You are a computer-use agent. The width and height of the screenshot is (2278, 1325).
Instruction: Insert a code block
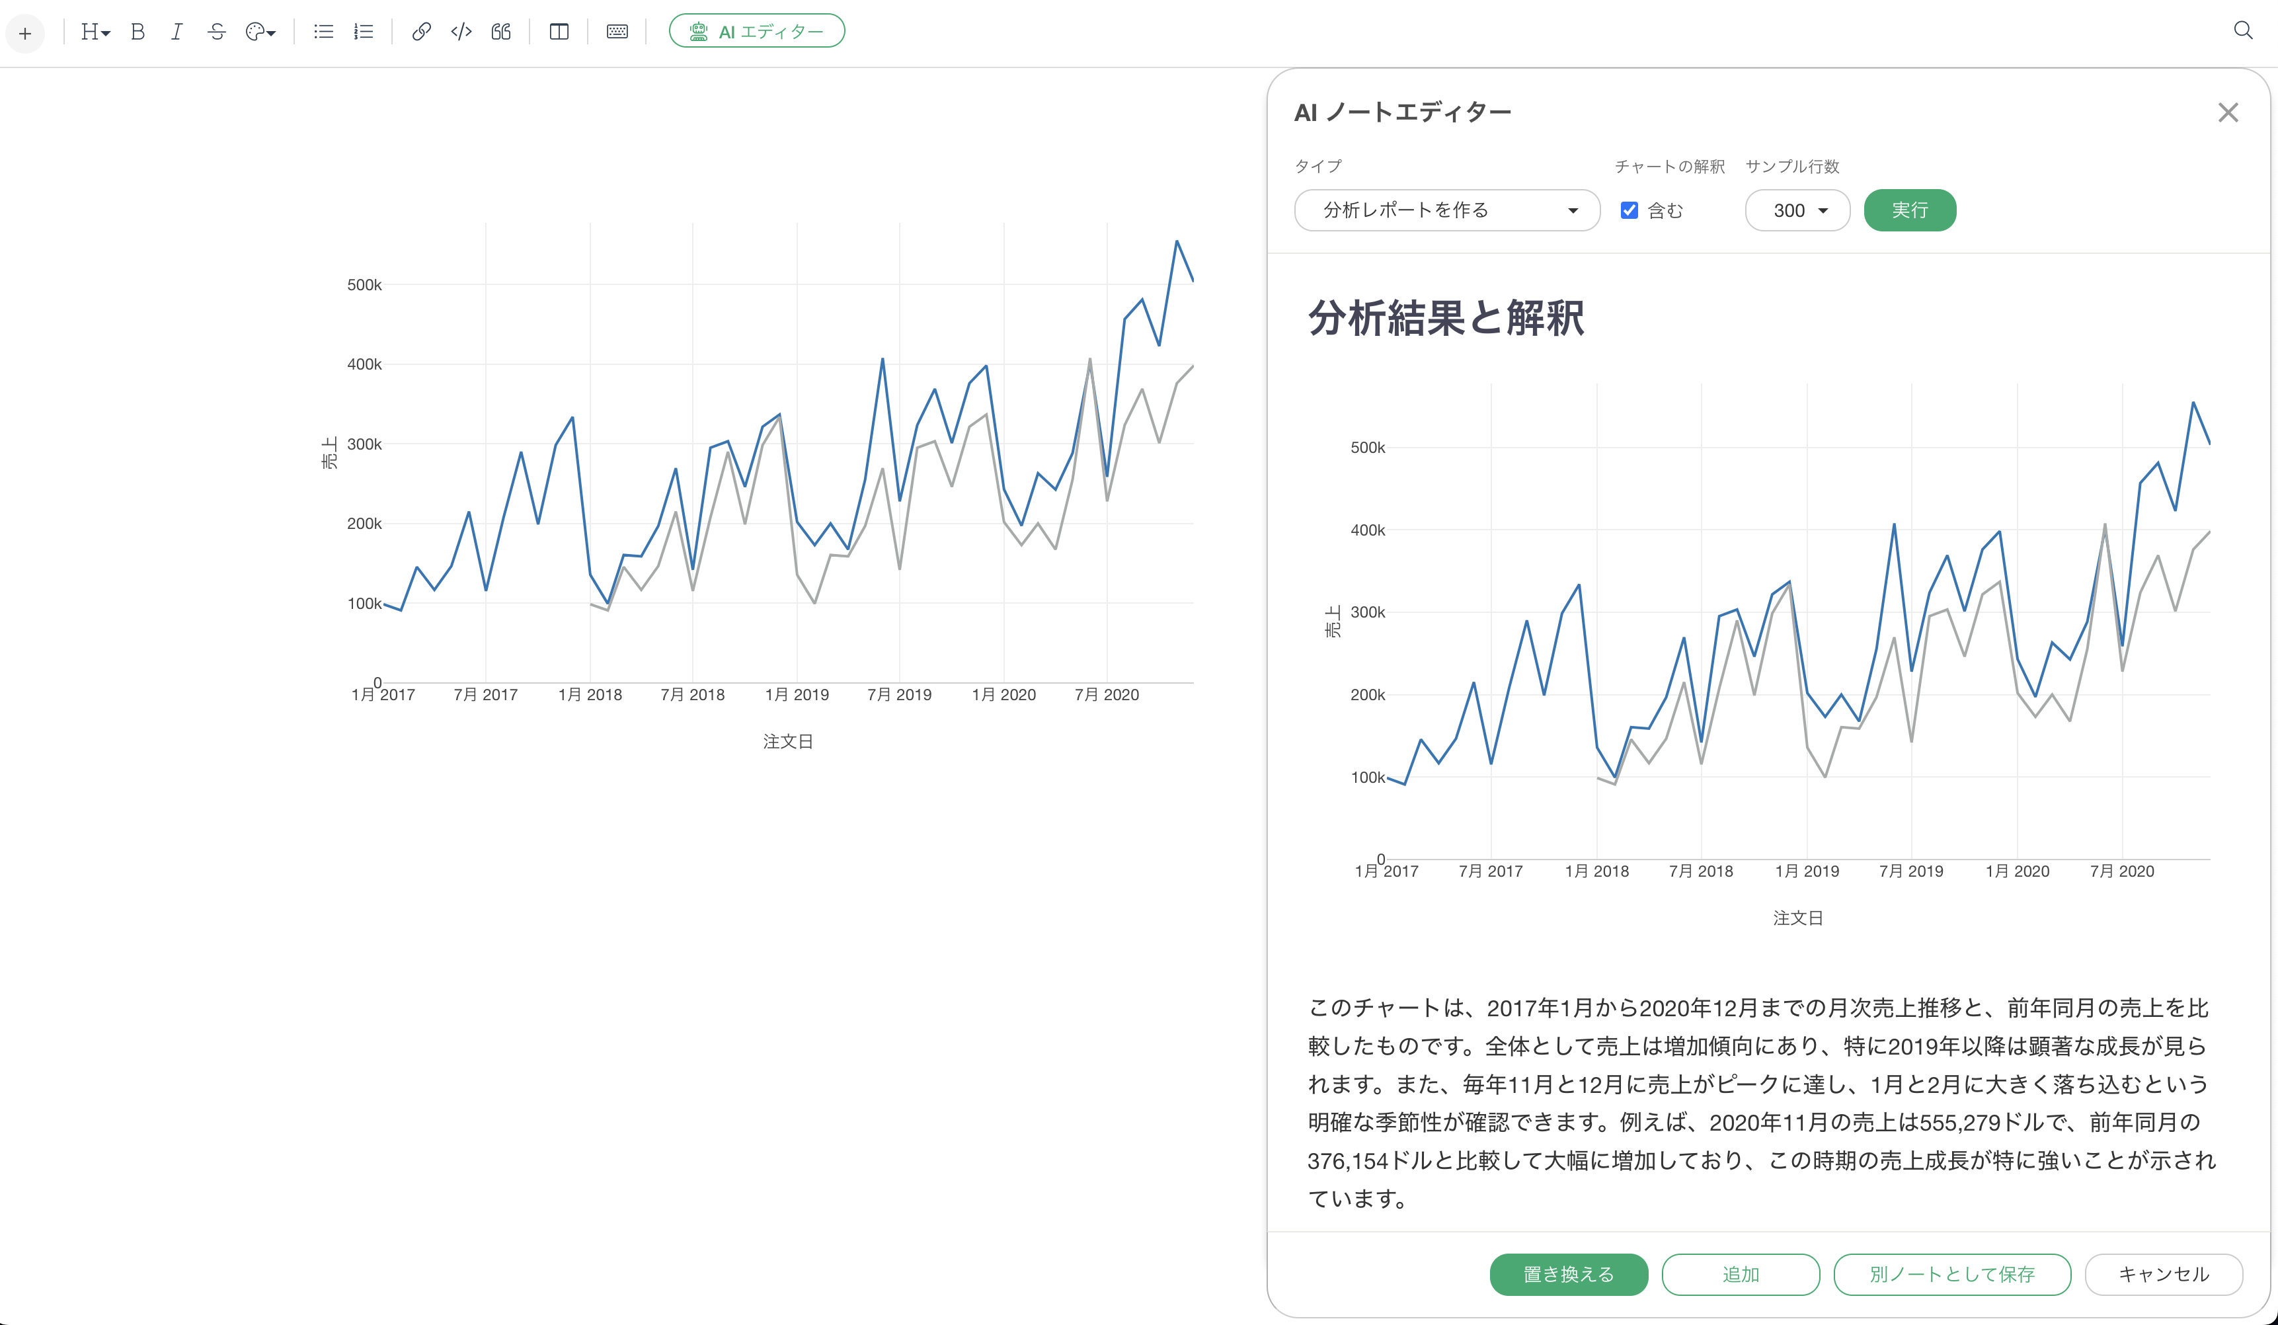pyautogui.click(x=461, y=32)
